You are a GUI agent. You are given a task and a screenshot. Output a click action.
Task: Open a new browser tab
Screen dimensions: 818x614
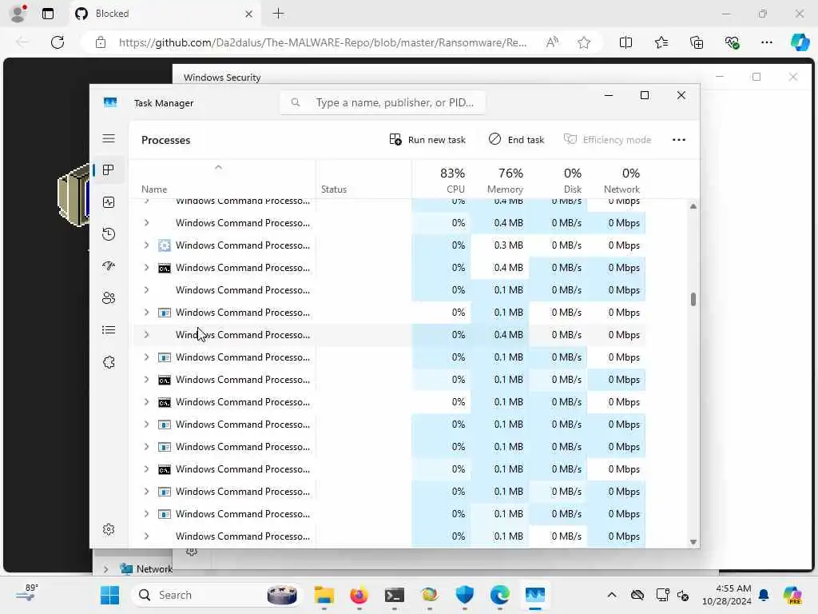279,14
